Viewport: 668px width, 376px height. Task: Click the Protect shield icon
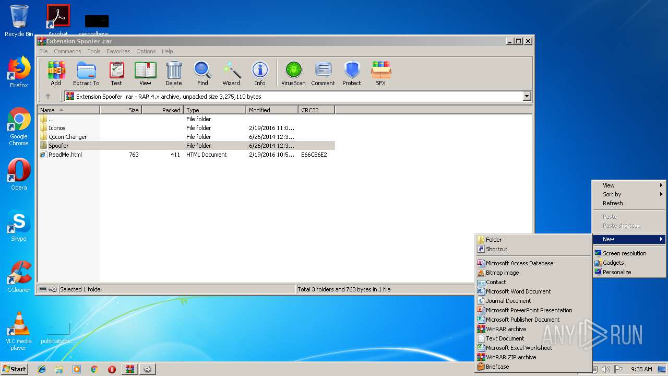[x=352, y=73]
